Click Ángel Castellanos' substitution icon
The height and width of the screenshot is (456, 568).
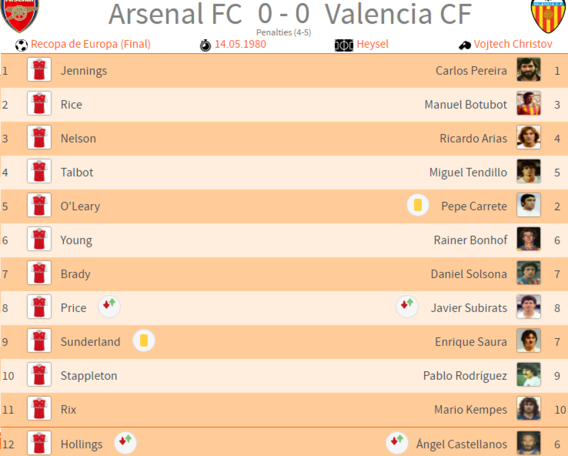(x=398, y=443)
